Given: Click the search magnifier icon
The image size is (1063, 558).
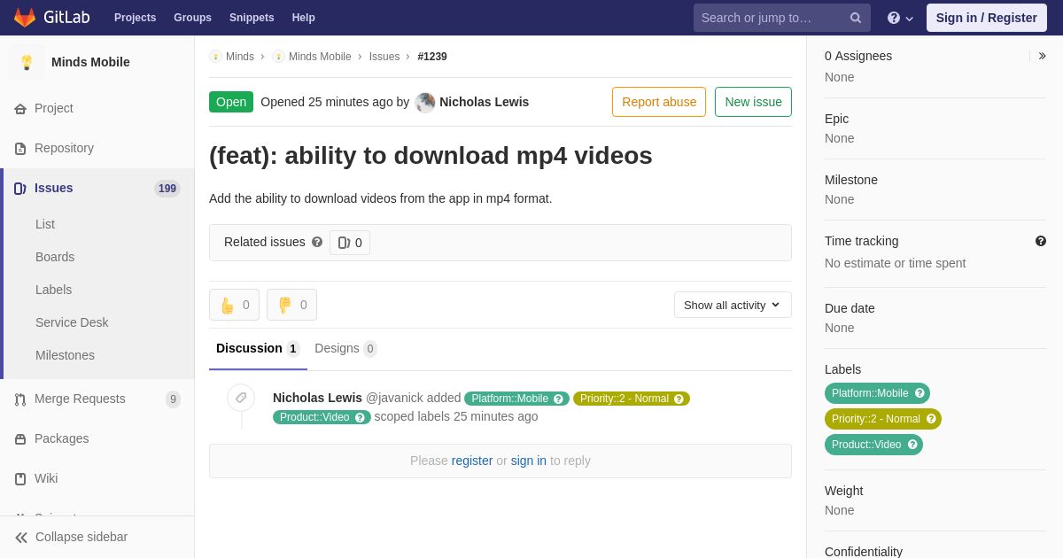Looking at the screenshot, I should click(856, 18).
